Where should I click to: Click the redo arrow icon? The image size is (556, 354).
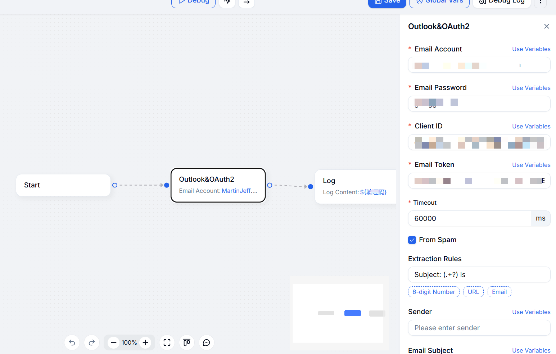pyautogui.click(x=92, y=342)
